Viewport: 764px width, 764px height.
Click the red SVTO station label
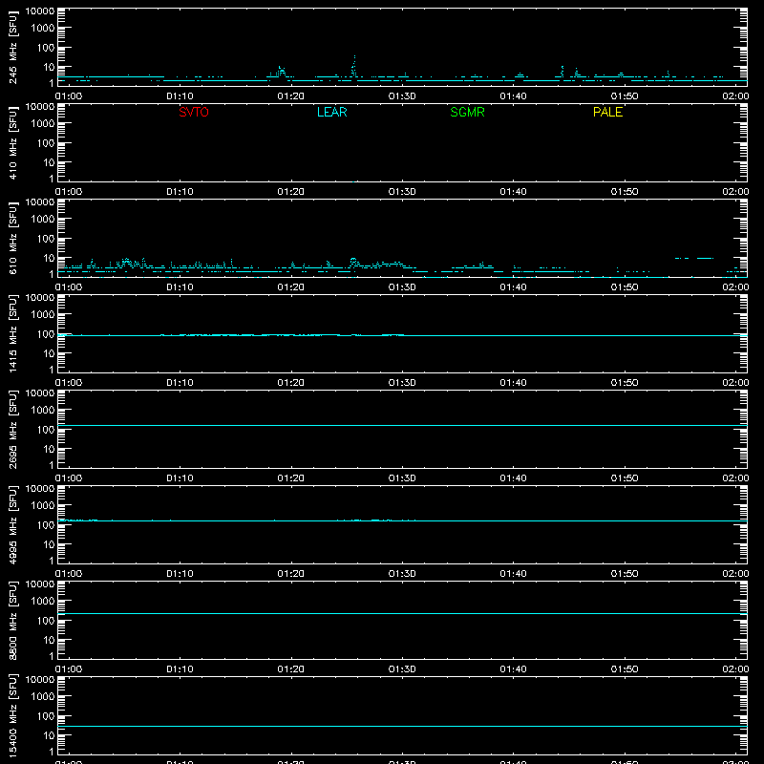[x=194, y=112]
